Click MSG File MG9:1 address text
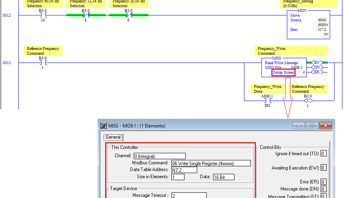Viewport: 344px width, 198px height. pyautogui.click(x=297, y=67)
